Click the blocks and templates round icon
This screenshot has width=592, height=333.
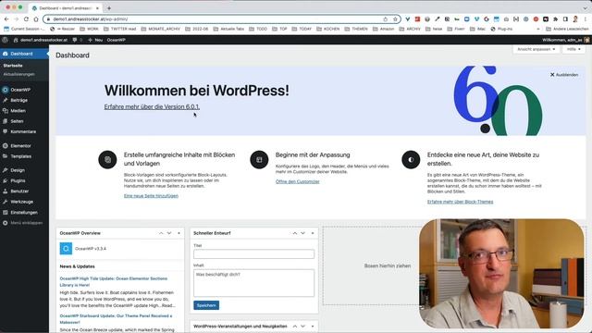[107, 160]
